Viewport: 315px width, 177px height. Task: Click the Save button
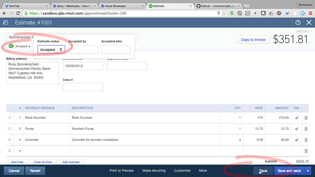(263, 171)
